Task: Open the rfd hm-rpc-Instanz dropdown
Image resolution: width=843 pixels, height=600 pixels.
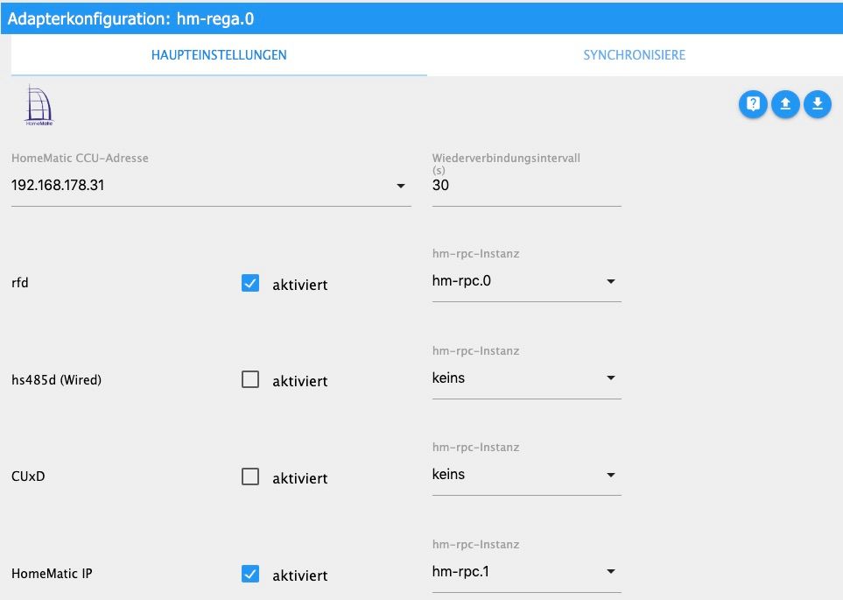Action: pyautogui.click(x=526, y=282)
